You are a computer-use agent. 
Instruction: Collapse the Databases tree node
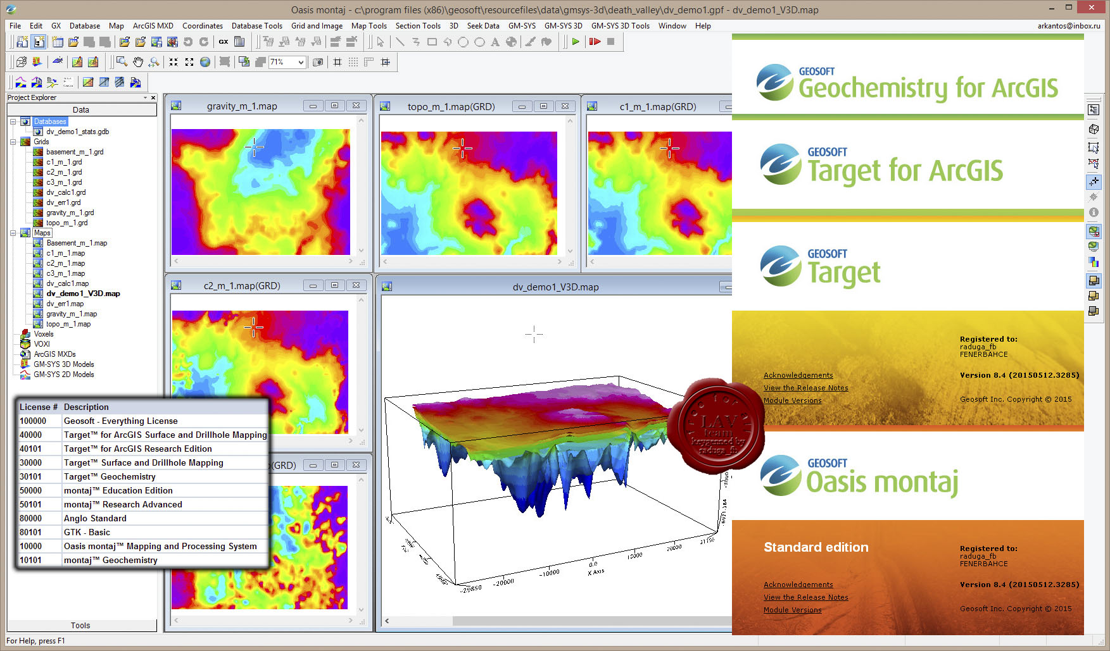click(13, 121)
